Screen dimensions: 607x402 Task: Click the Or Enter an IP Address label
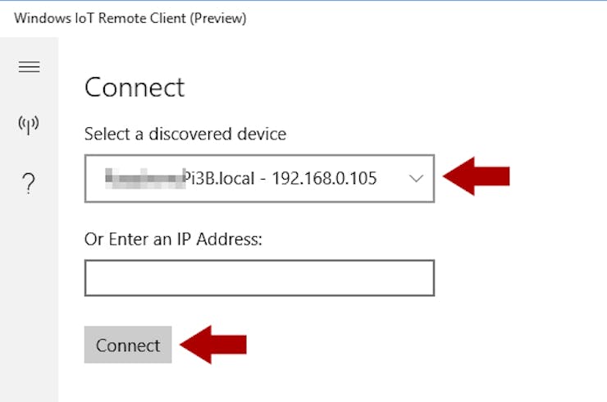[173, 239]
